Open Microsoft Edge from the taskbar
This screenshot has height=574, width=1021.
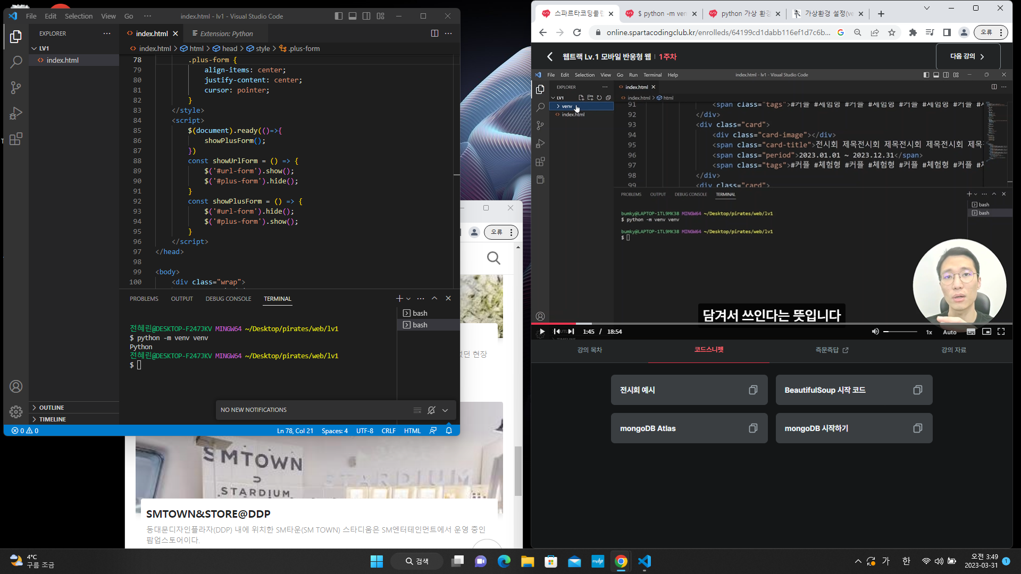pyautogui.click(x=504, y=561)
